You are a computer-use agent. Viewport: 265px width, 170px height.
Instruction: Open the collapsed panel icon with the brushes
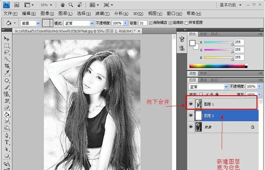coord(182,39)
